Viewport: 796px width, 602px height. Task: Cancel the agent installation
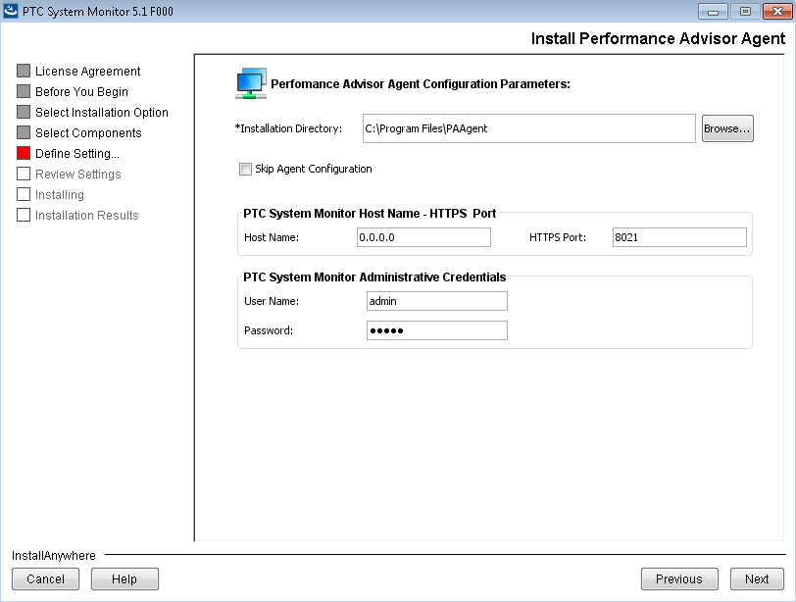(x=45, y=578)
